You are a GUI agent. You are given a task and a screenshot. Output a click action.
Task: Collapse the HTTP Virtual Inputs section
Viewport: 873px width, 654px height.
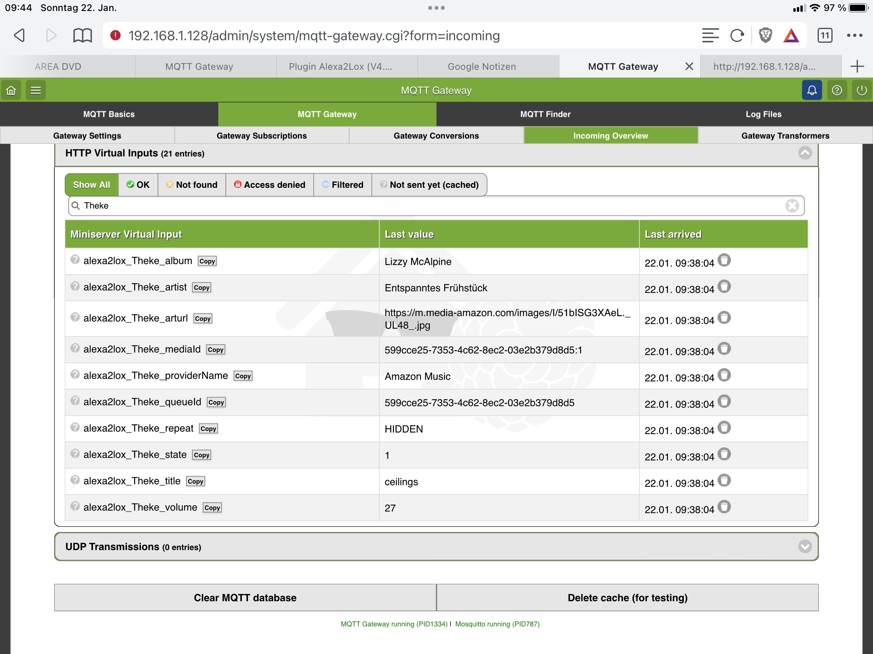coord(805,153)
